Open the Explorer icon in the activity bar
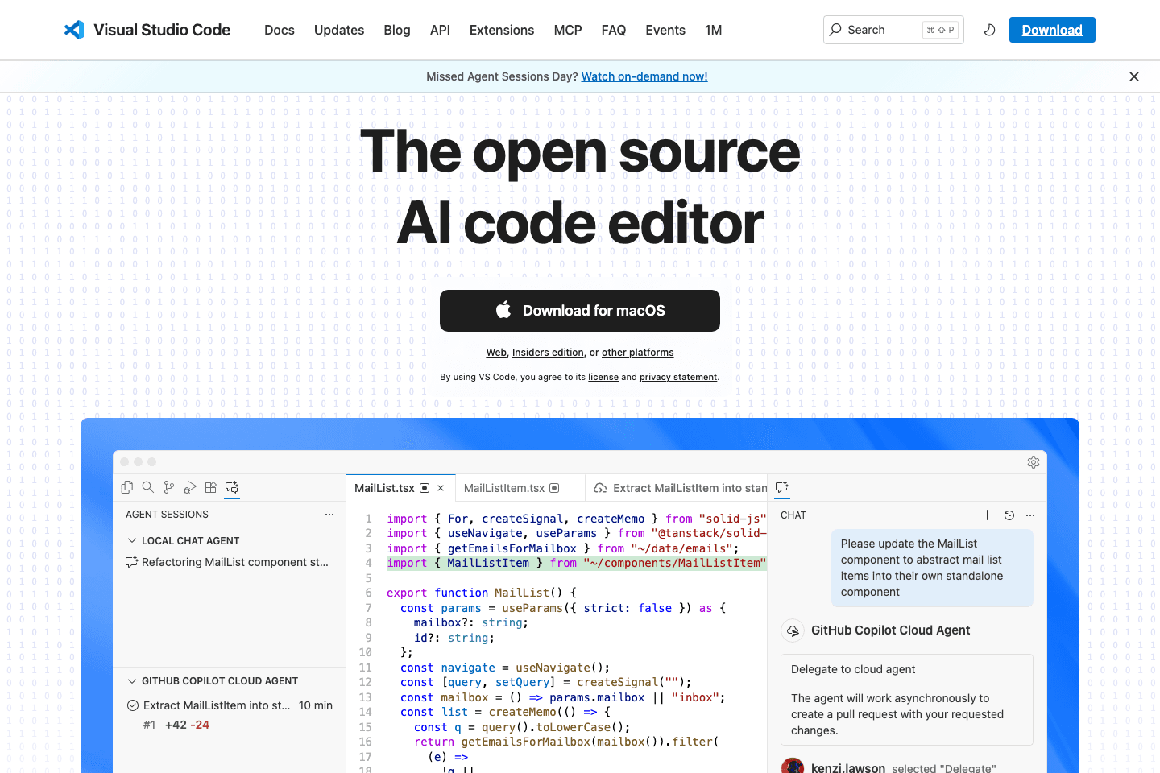Viewport: 1160px width, 773px height. click(126, 487)
